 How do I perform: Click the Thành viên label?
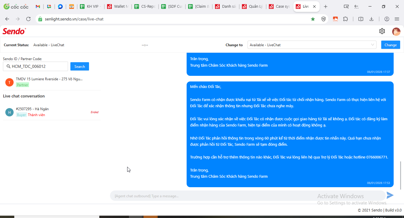[x=36, y=115]
